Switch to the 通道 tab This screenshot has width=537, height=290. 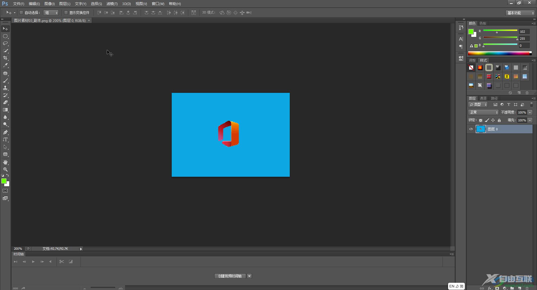click(483, 98)
